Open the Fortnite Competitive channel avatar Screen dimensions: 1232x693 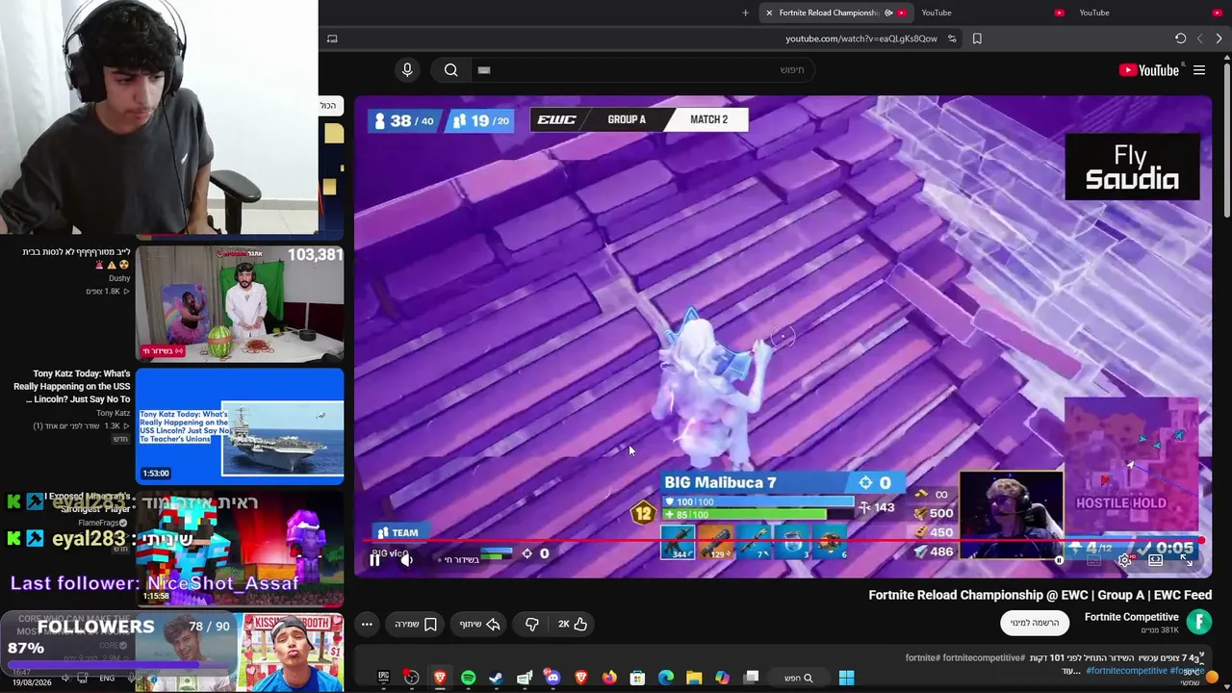[1198, 622]
